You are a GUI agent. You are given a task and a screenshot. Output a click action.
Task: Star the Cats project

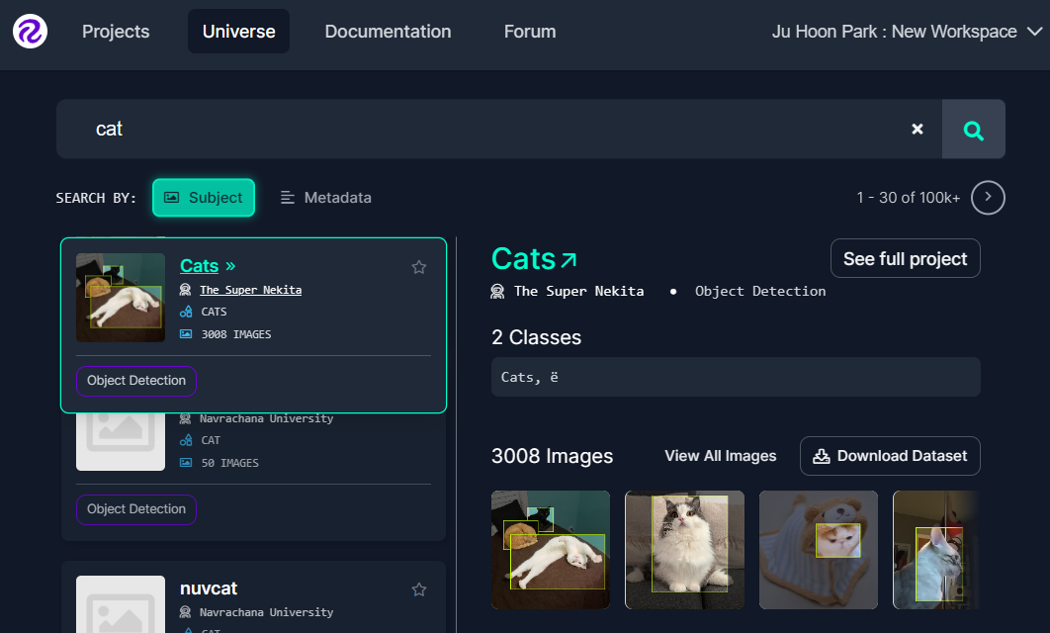point(419,267)
